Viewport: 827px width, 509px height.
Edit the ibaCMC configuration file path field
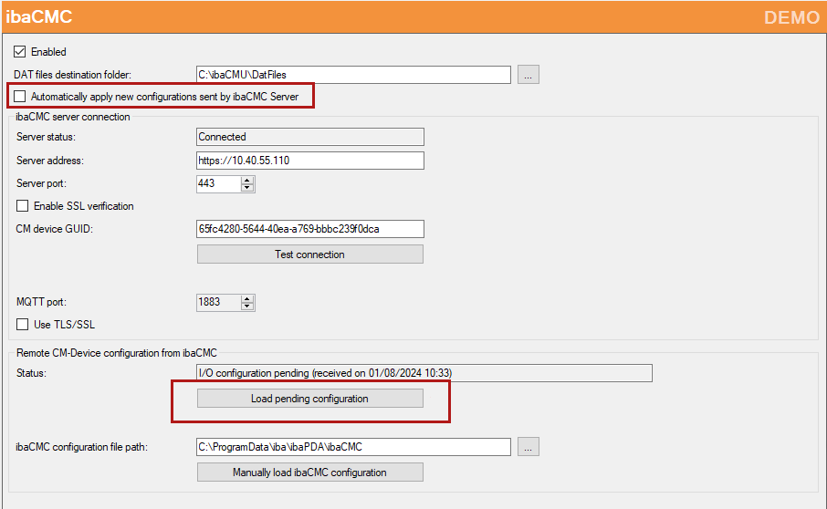[x=353, y=447]
